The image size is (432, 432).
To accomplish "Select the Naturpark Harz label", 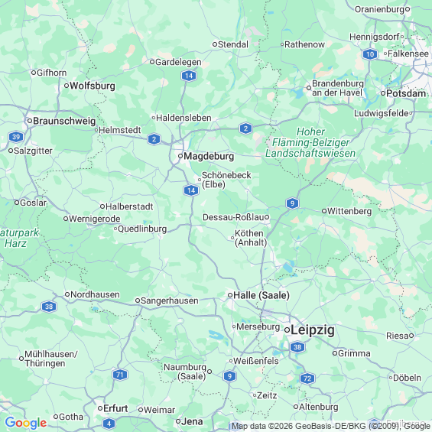I will coord(19,239).
